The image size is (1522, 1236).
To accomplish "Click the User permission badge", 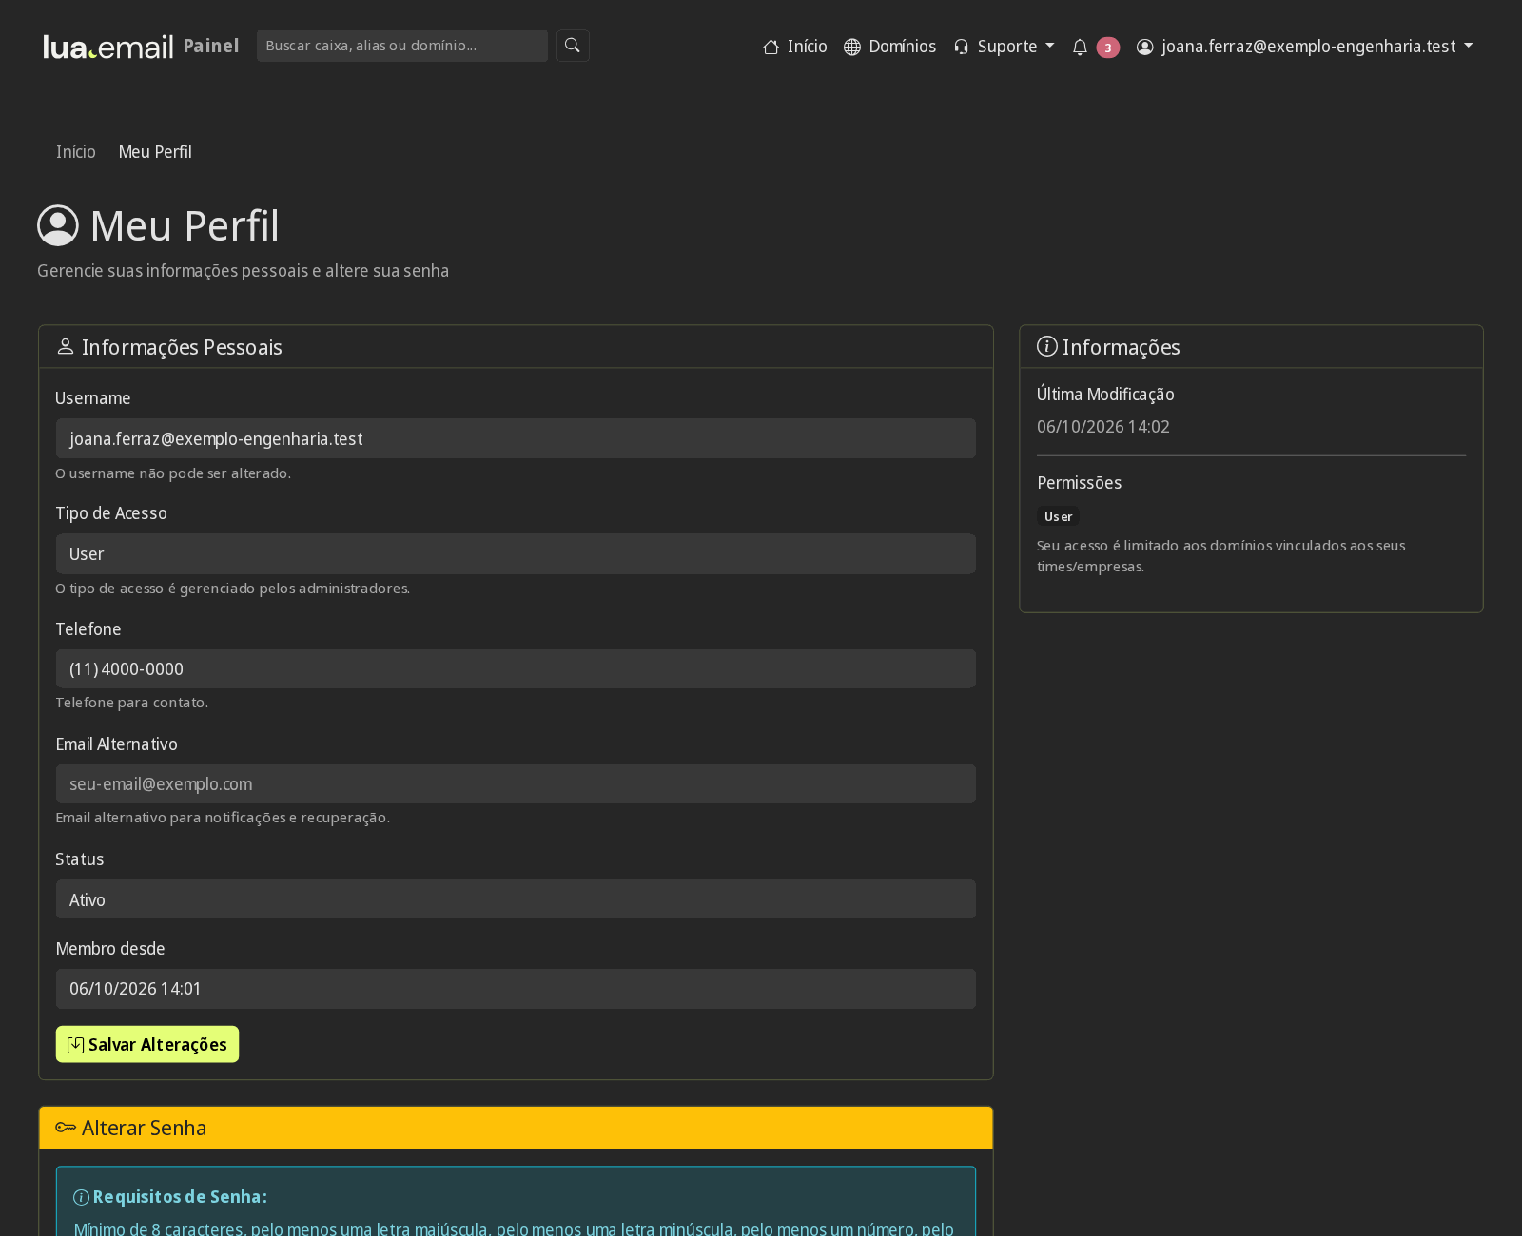I will (x=1058, y=516).
